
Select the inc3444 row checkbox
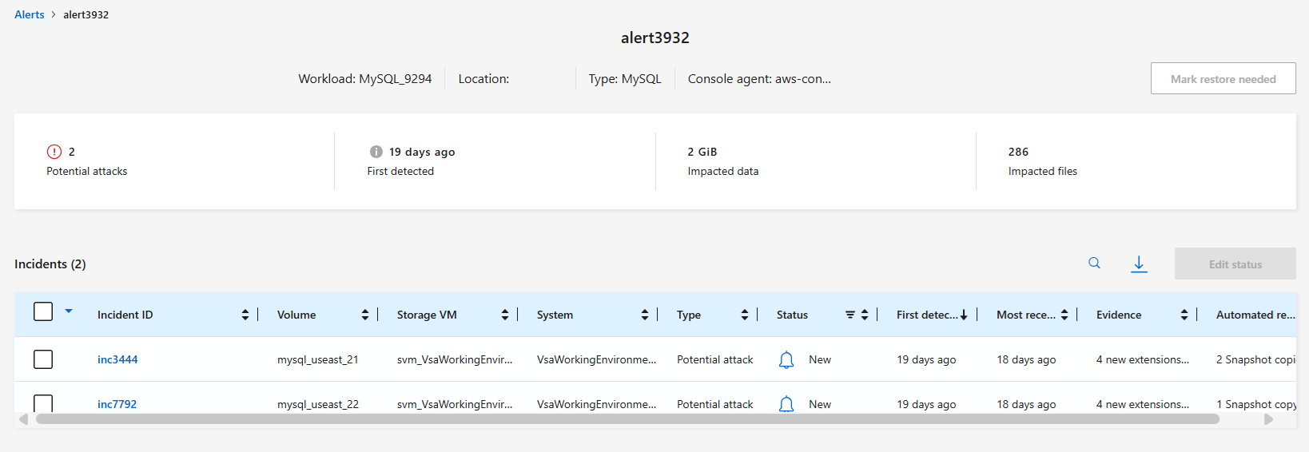point(43,359)
